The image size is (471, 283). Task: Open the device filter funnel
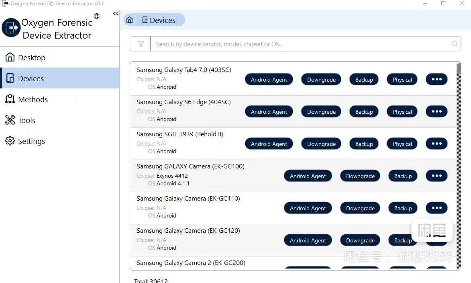click(141, 44)
